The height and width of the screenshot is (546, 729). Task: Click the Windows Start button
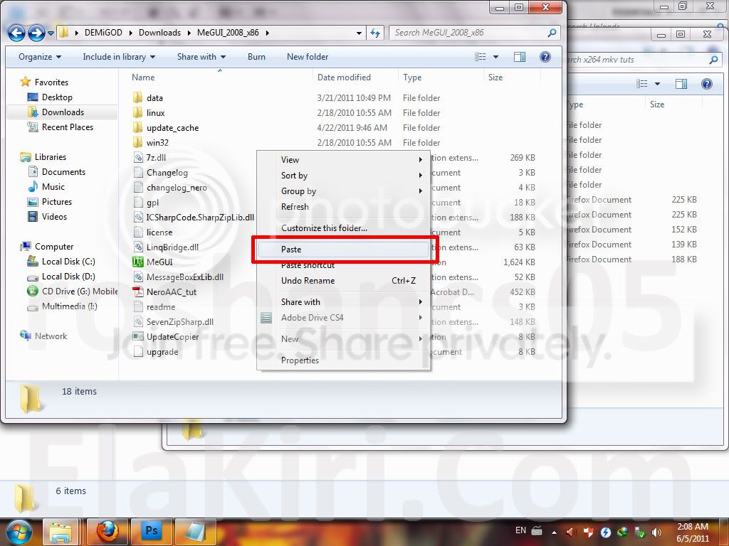pyautogui.click(x=19, y=532)
